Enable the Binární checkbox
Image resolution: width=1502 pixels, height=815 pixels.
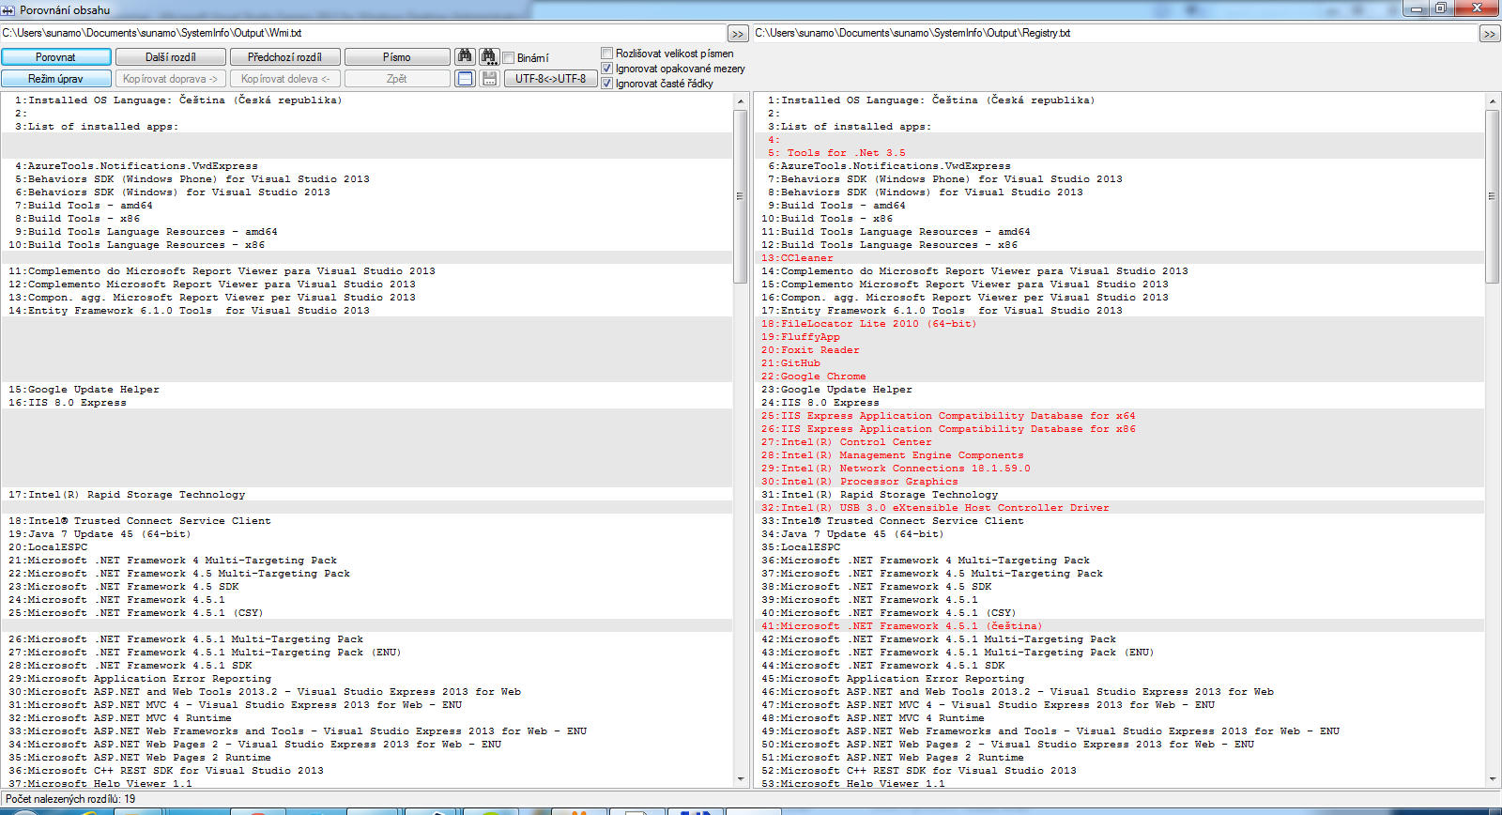click(509, 58)
